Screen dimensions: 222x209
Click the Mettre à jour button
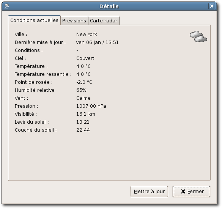(149, 192)
